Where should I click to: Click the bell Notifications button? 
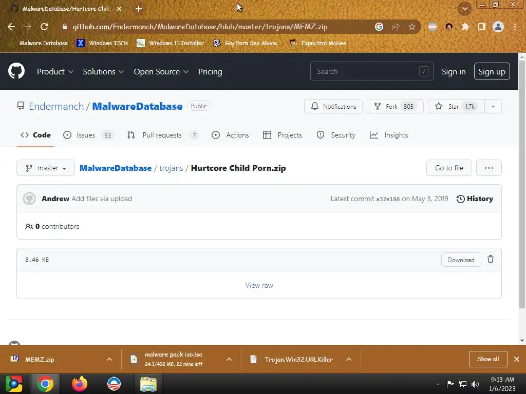point(333,106)
